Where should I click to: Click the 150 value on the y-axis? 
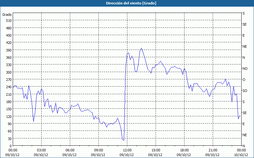point(9,109)
